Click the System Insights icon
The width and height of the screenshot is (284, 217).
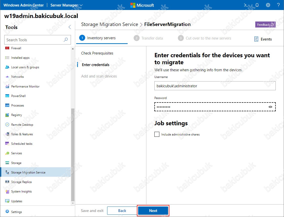pos(7,191)
